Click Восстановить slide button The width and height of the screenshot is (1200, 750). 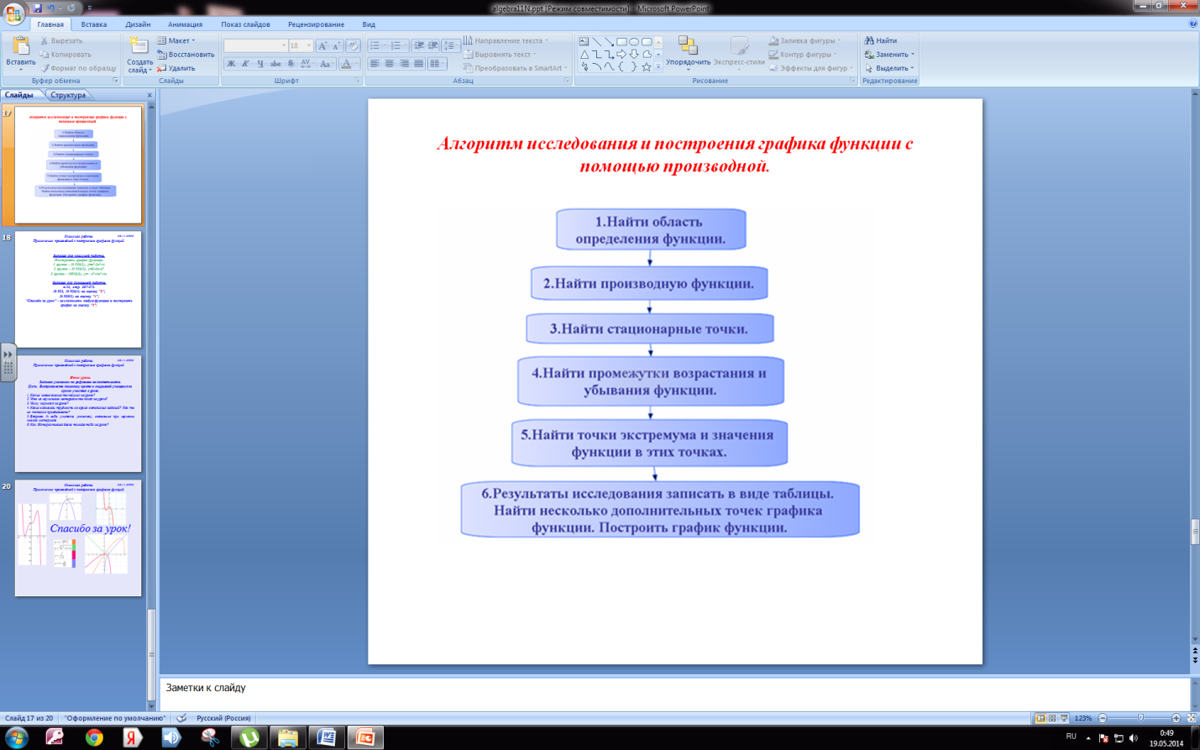click(x=186, y=55)
